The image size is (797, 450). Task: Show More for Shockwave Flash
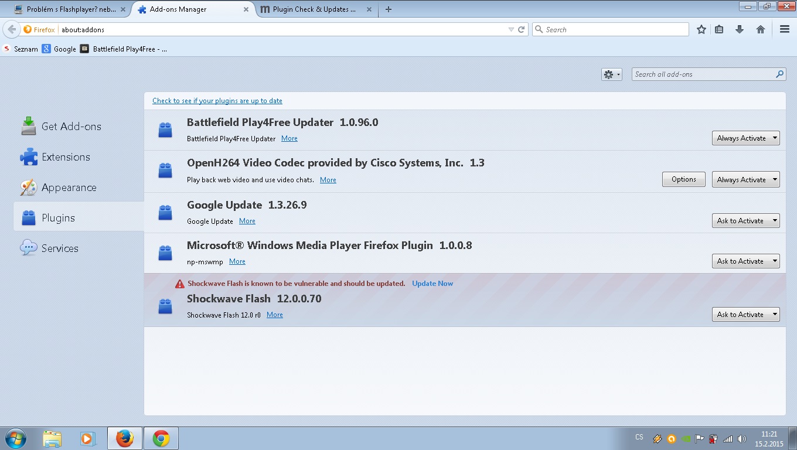[275, 315]
